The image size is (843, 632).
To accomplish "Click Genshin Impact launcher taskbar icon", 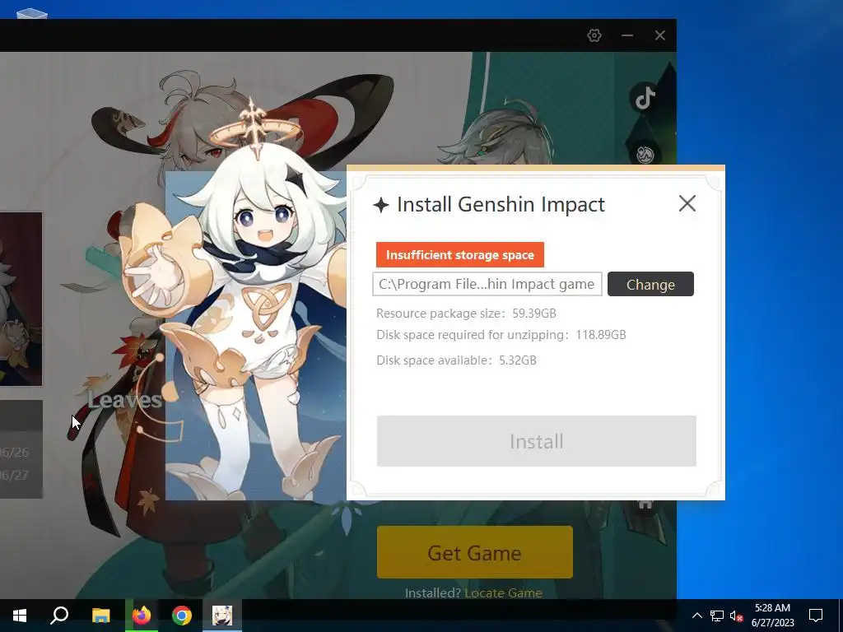I will coord(222,616).
